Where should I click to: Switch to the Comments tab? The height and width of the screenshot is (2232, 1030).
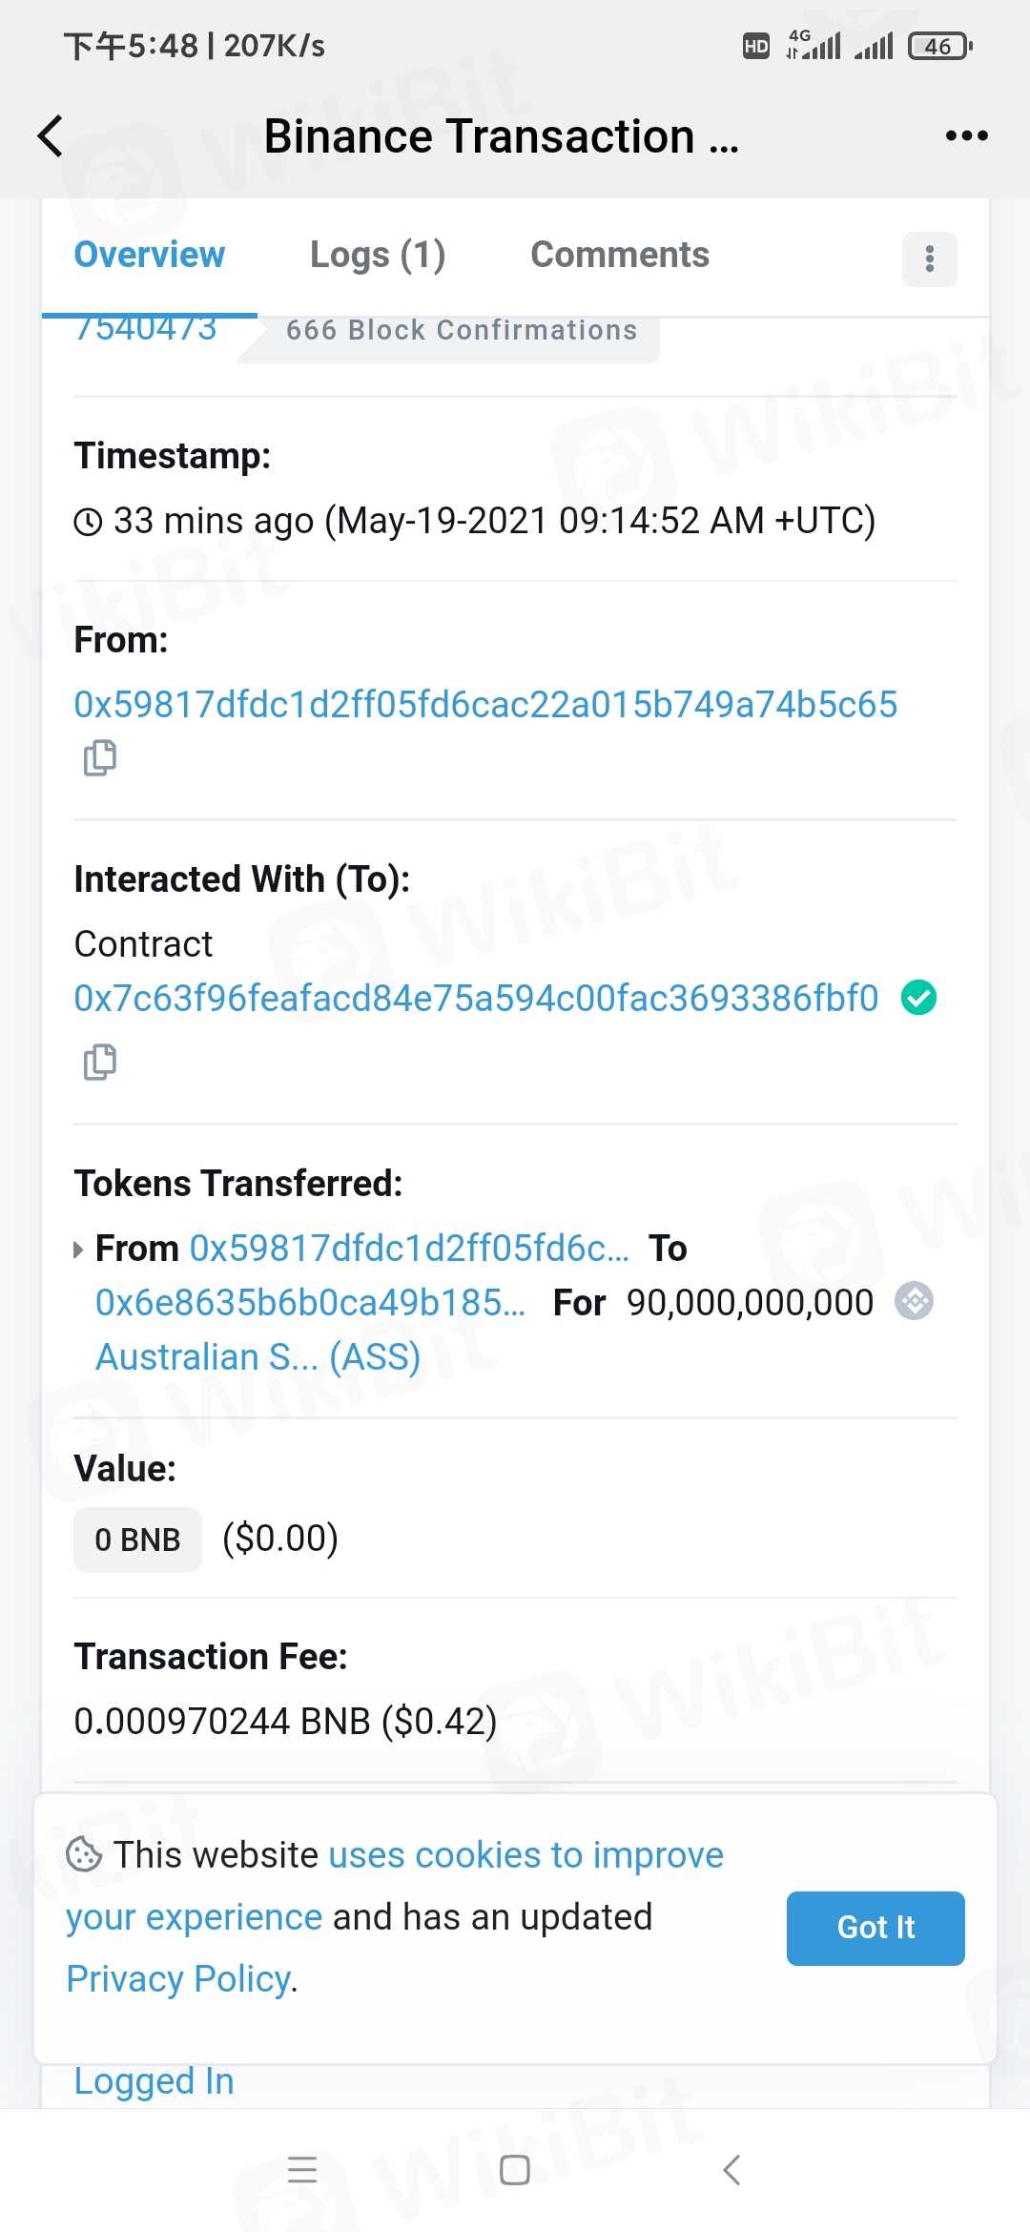coord(620,256)
